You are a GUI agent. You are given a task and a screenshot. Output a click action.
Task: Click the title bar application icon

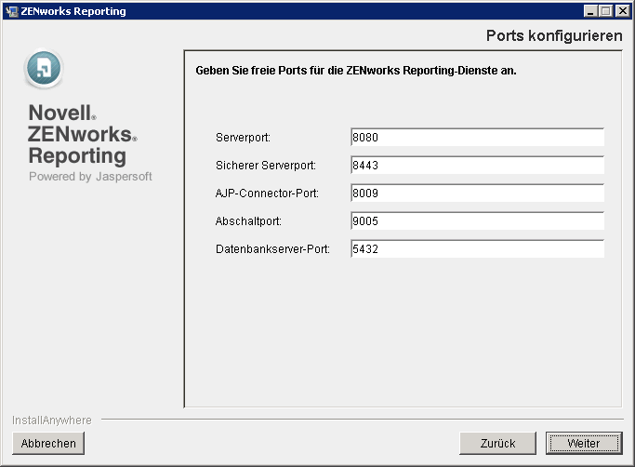point(11,11)
